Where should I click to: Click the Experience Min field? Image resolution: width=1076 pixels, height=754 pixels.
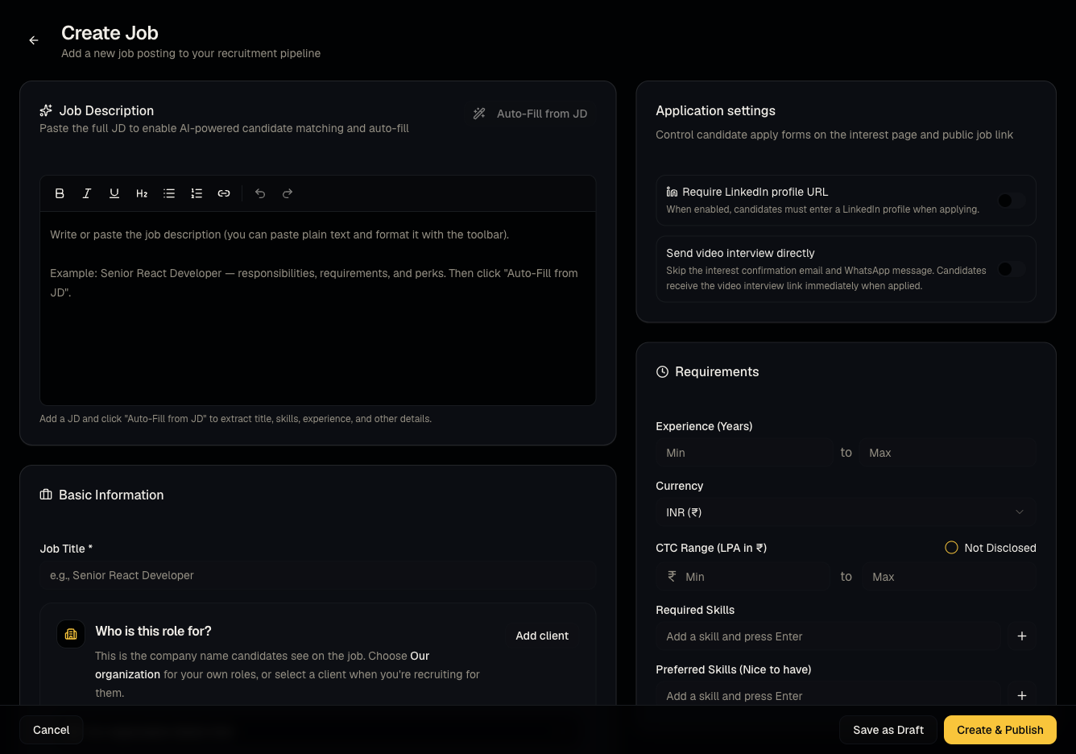pyautogui.click(x=744, y=453)
